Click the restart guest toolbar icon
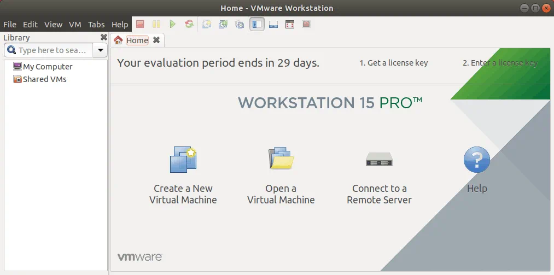 pos(189,24)
